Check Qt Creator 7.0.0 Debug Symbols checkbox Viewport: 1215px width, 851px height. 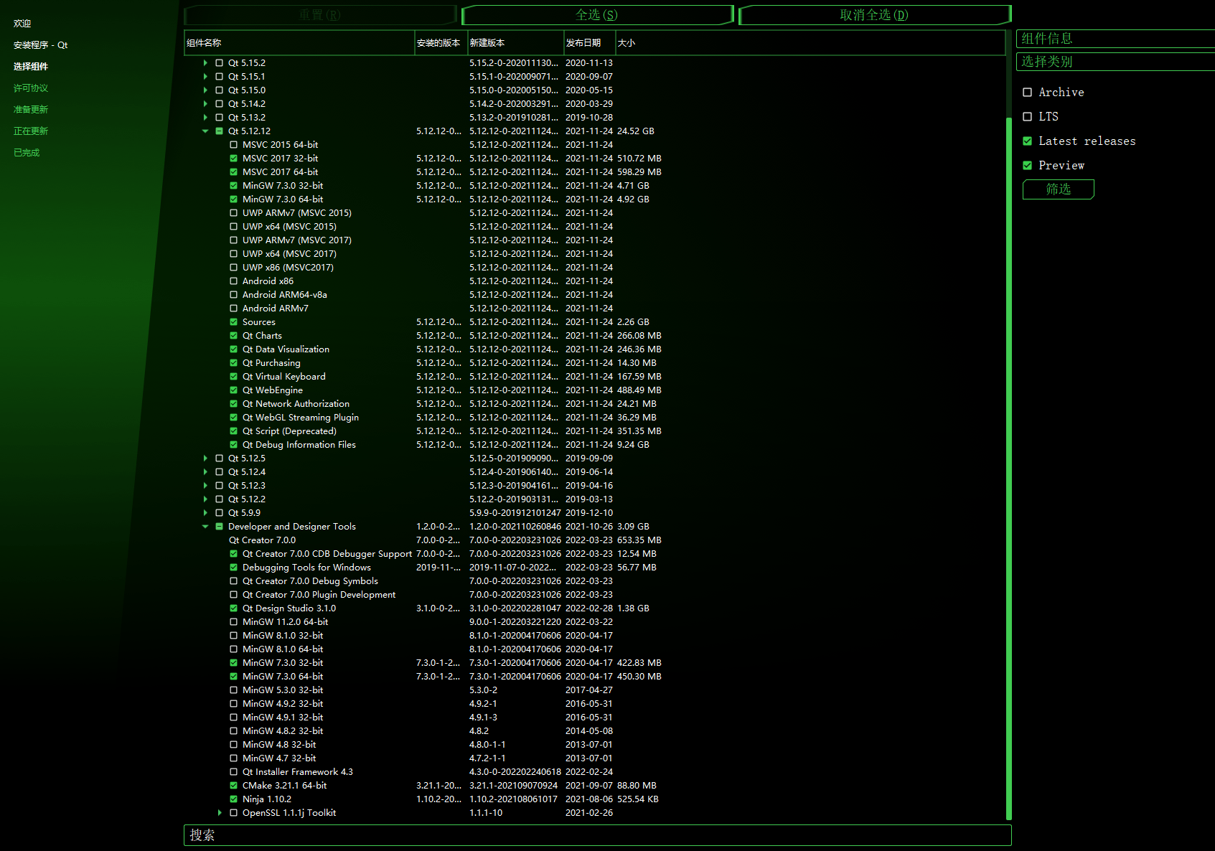click(233, 581)
